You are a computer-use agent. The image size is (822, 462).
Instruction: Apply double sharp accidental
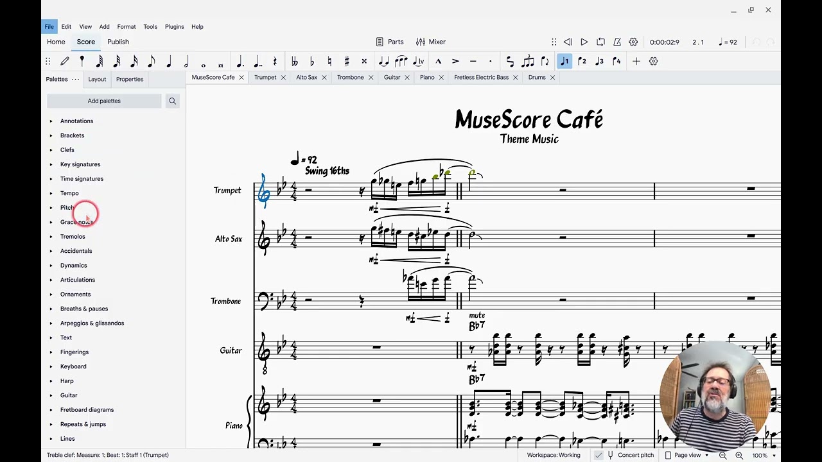click(364, 61)
